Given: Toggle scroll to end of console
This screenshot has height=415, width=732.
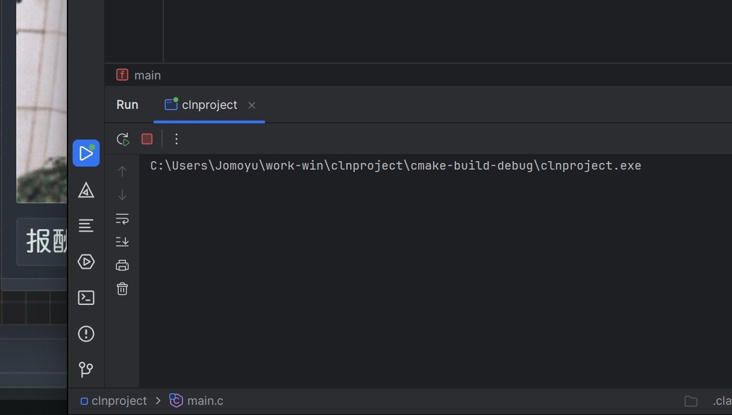Looking at the screenshot, I should click(122, 242).
